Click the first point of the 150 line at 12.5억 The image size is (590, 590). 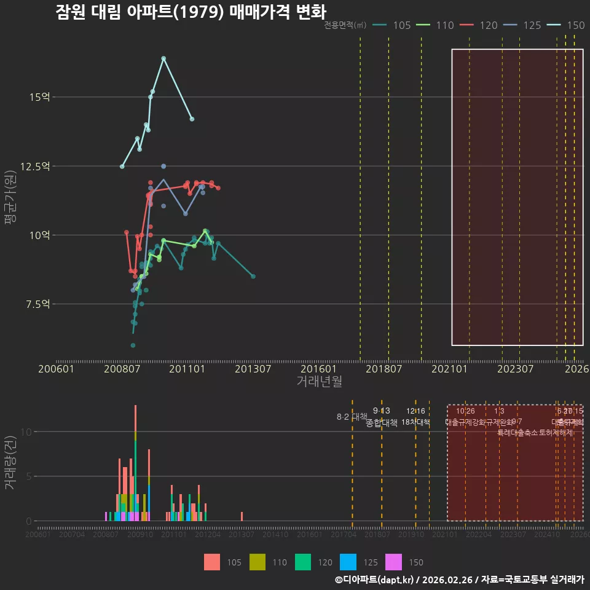(122, 167)
